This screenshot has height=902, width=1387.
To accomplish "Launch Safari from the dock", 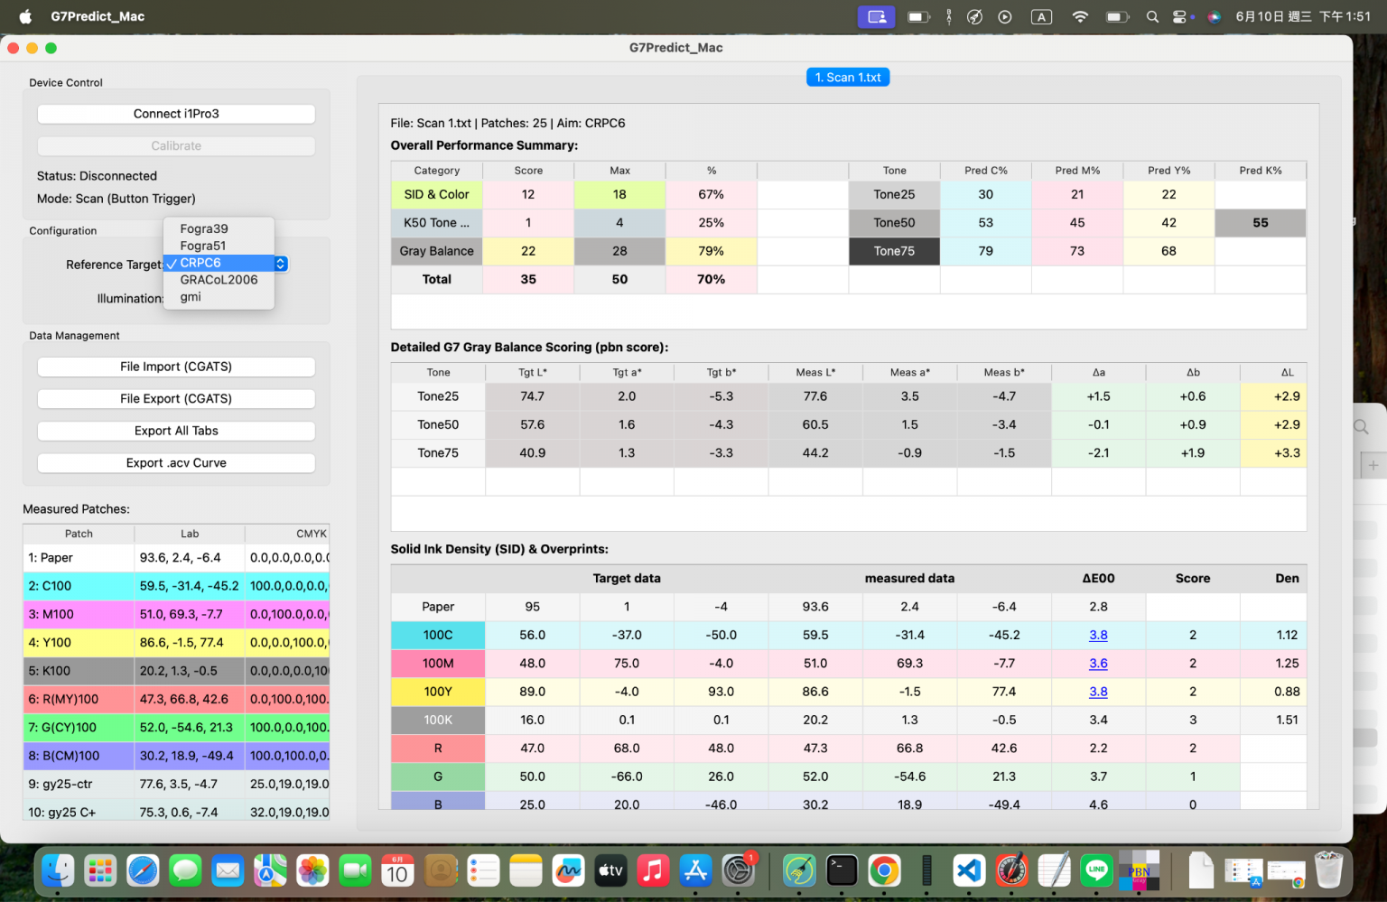I will coord(143,871).
